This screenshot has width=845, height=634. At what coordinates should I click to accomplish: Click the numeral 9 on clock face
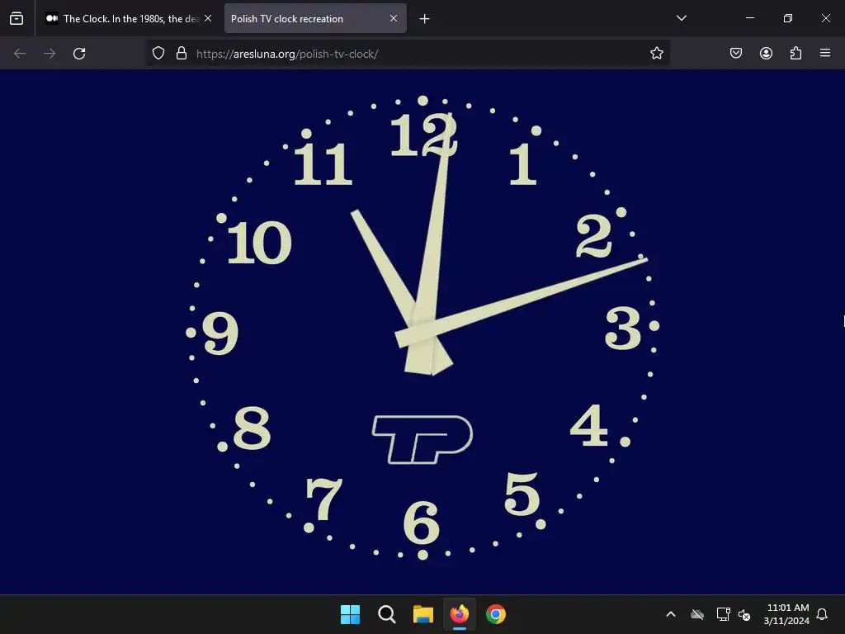(x=220, y=333)
